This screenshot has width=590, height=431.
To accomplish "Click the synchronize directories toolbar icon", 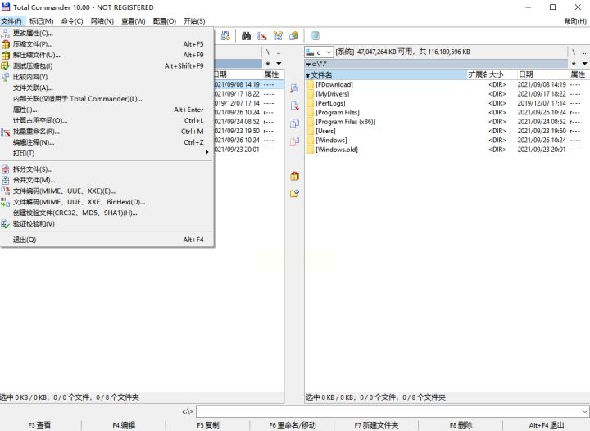I will coord(278,36).
